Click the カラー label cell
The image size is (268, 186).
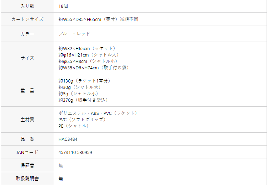[x=27, y=34]
